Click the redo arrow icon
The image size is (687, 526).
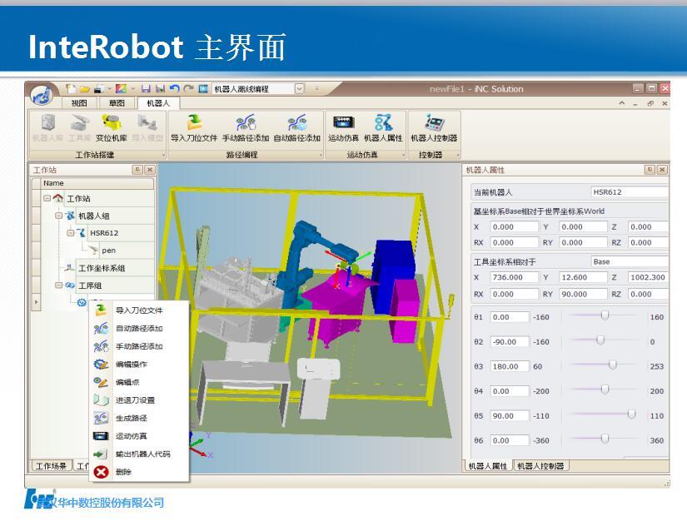tap(188, 89)
